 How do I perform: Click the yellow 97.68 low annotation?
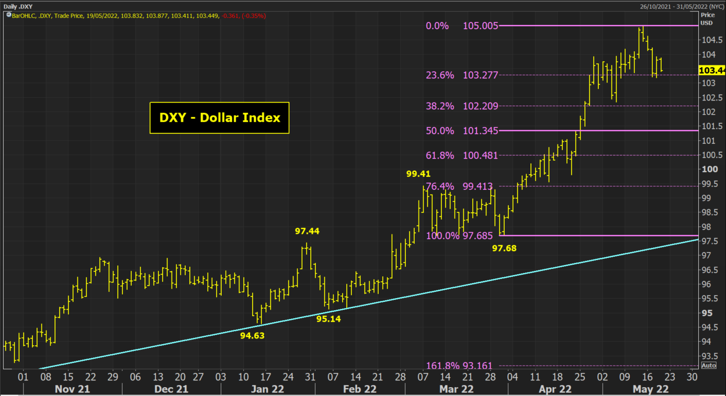point(504,248)
